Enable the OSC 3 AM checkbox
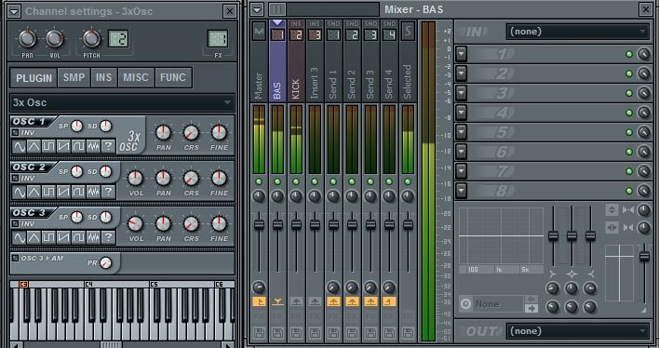 (15, 258)
